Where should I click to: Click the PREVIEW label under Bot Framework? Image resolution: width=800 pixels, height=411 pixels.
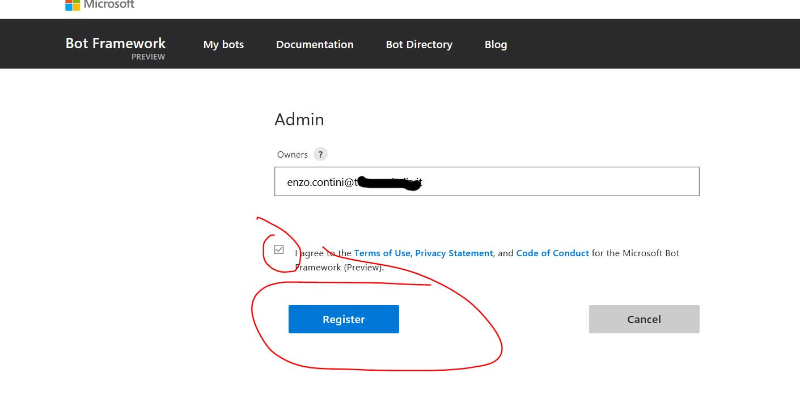click(x=148, y=57)
